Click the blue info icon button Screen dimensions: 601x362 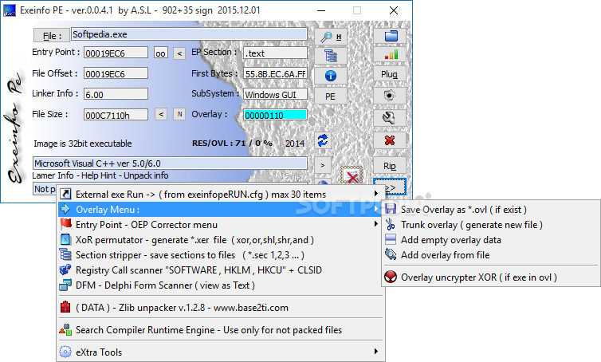click(331, 76)
